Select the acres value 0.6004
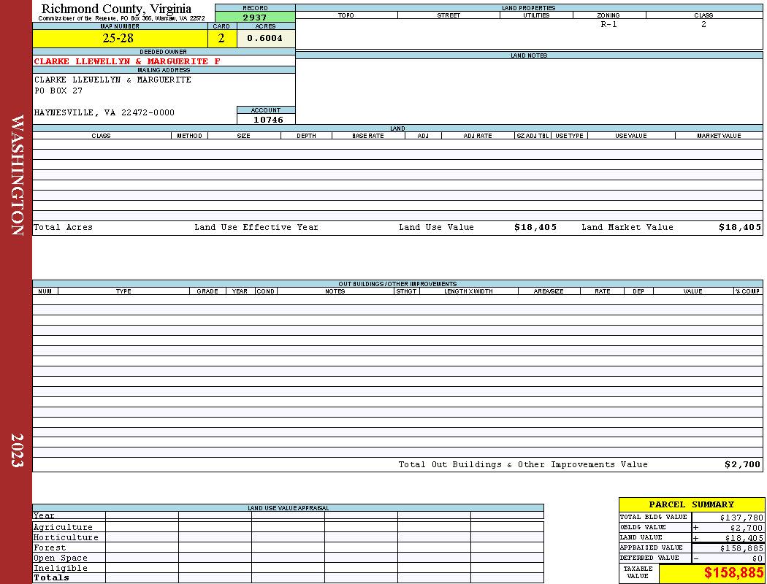Viewport: 767px width, 584px height. [x=265, y=38]
